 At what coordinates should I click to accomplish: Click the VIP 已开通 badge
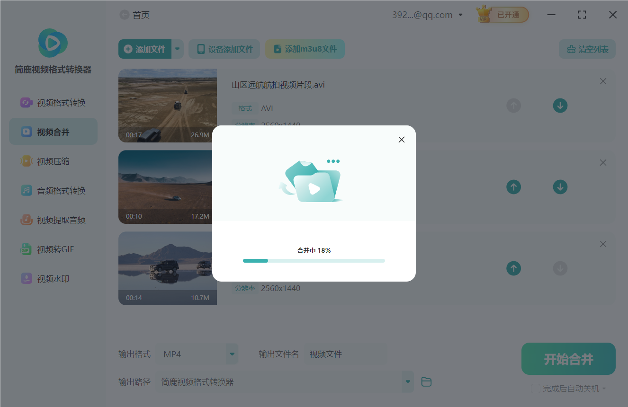pyautogui.click(x=502, y=14)
